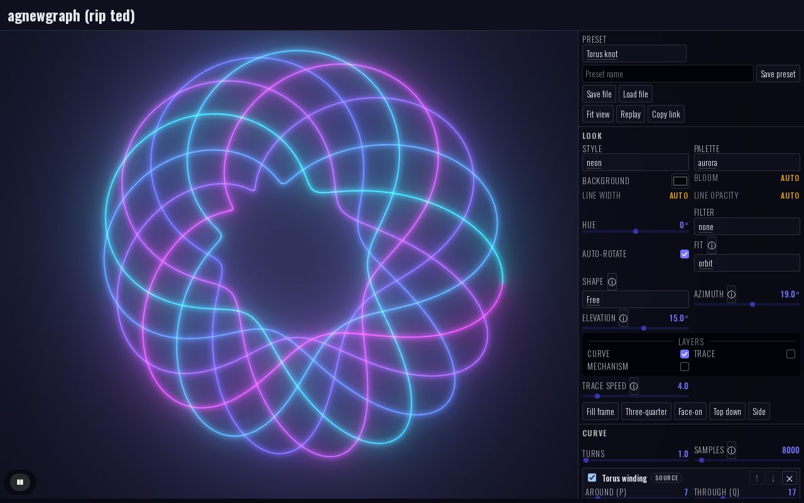Open the Style dropdown set to neon
This screenshot has width=804, height=503.
[x=636, y=162]
